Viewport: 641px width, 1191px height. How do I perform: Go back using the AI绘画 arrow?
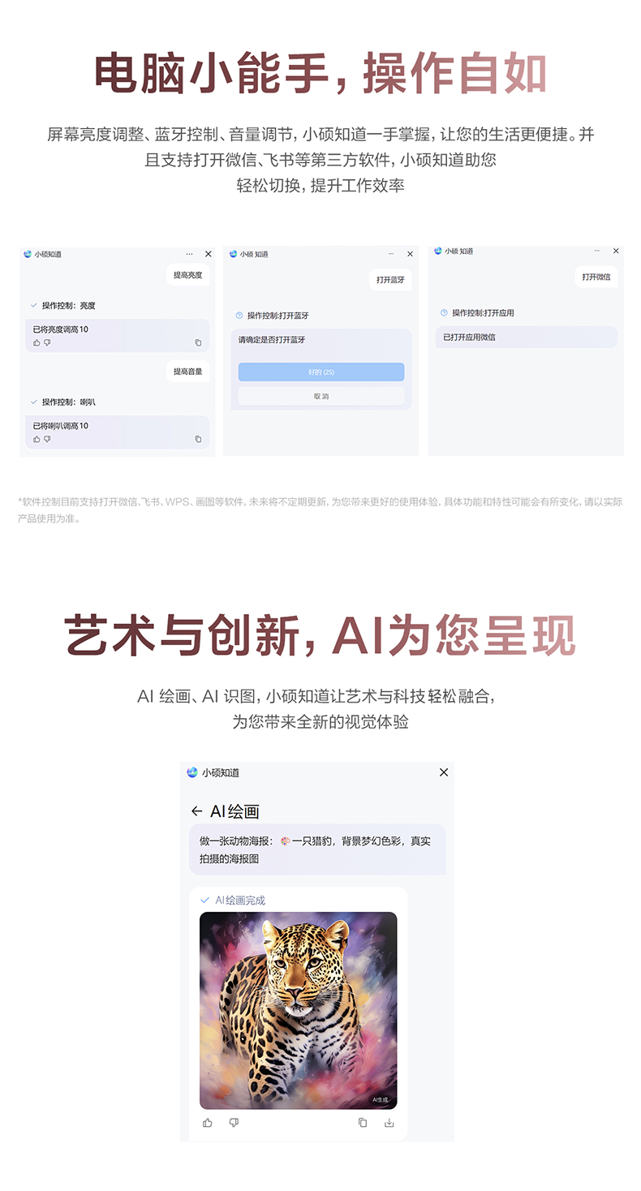click(x=196, y=811)
